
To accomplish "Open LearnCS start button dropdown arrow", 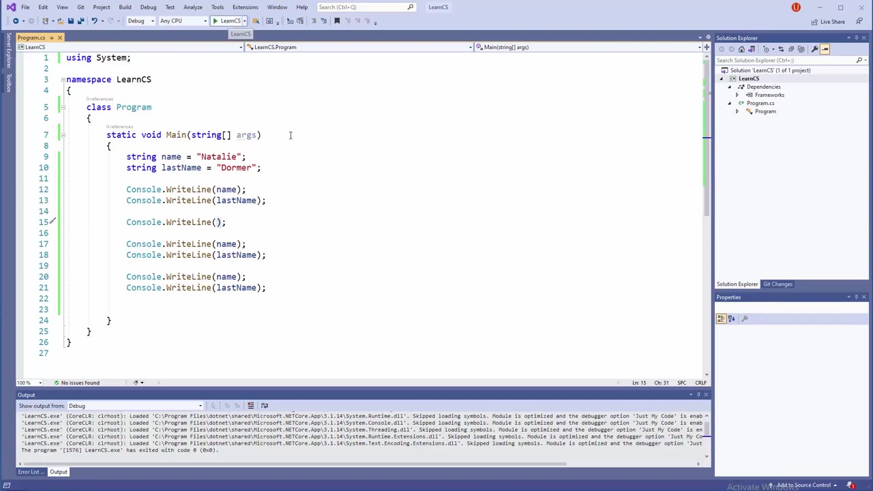I will pos(244,20).
